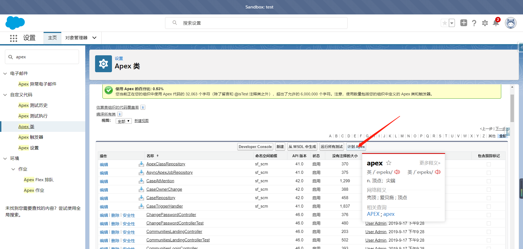Download icon for CaseTriggerHandler row

(x=141, y=206)
